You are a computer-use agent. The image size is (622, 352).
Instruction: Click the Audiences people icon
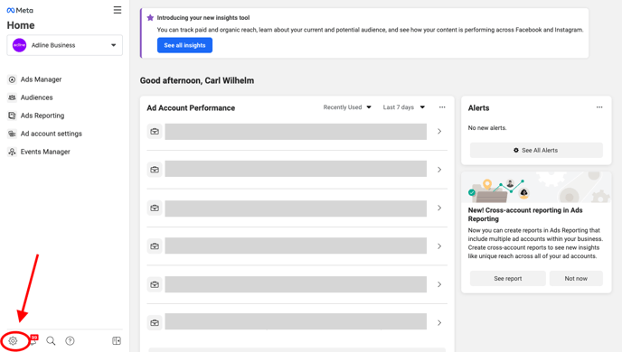pos(13,97)
